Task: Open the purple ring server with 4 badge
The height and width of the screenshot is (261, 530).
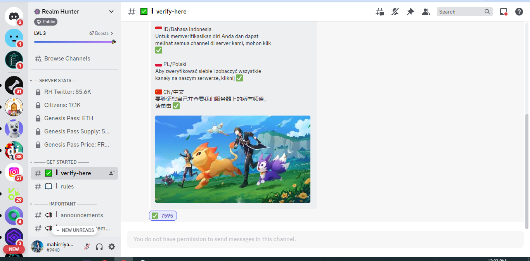Action: point(14,216)
